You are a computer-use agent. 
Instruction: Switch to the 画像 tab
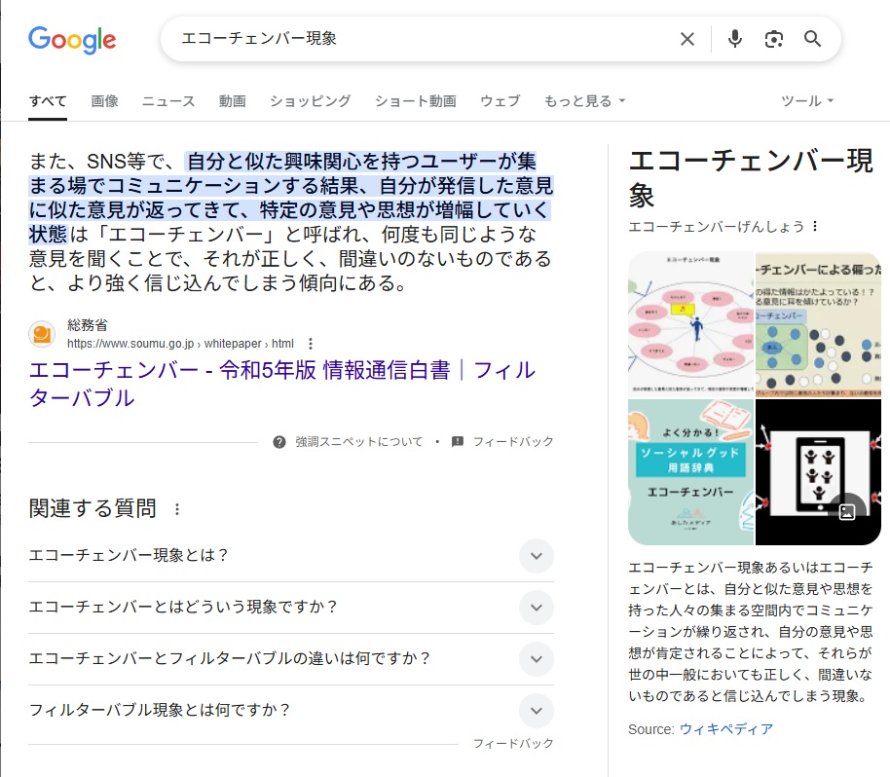click(104, 101)
